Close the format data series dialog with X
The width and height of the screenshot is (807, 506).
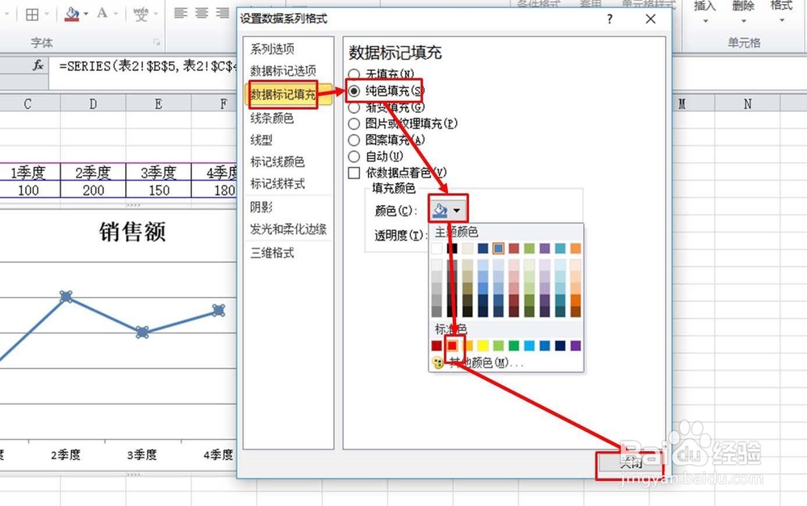(650, 19)
